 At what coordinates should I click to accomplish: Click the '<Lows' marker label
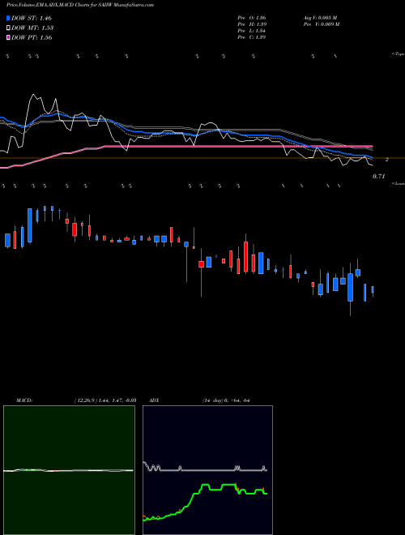pyautogui.click(x=398, y=183)
